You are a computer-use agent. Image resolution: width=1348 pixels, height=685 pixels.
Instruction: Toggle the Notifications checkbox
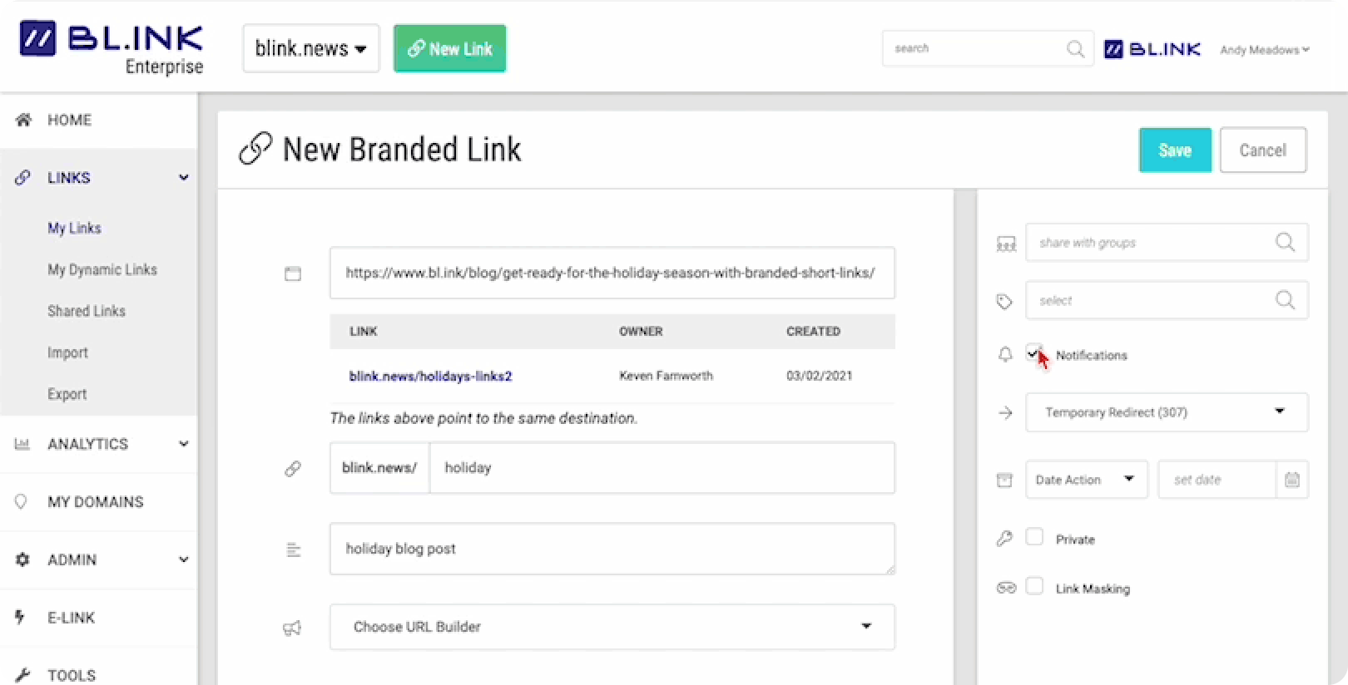[x=1033, y=352]
